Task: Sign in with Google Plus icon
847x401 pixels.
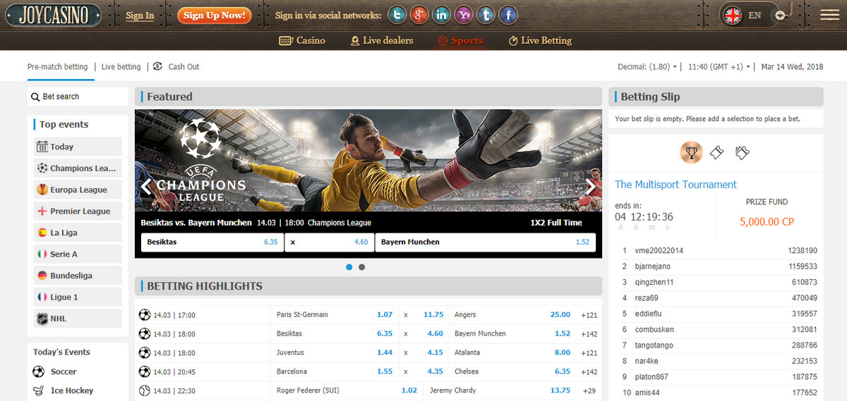Action: tap(420, 15)
